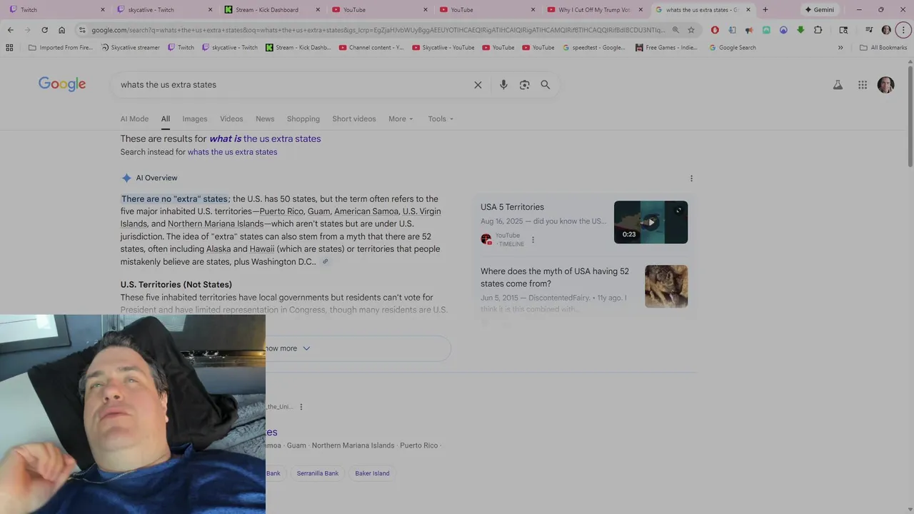Switch to the skycatlive Twitch browser tab
The image size is (914, 514).
click(163, 10)
